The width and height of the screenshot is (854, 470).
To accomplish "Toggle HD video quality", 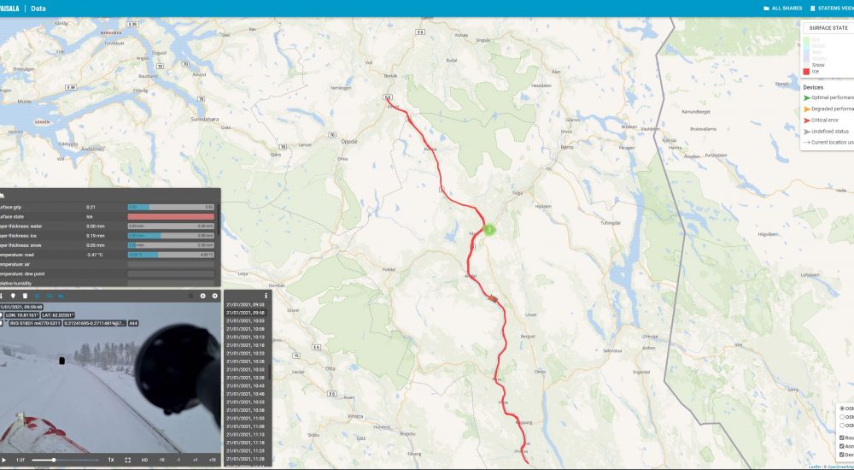I will pyautogui.click(x=144, y=461).
